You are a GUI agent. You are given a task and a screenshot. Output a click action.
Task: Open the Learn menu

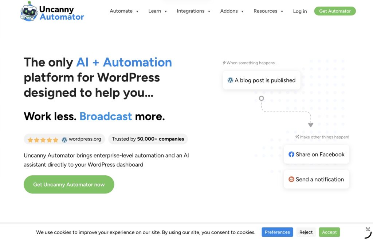tap(154, 11)
